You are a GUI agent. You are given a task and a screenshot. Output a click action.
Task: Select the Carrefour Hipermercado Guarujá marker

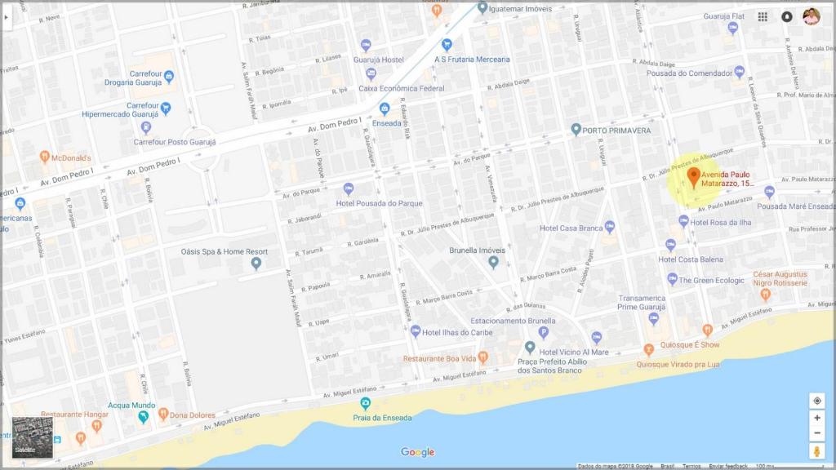tap(166, 109)
